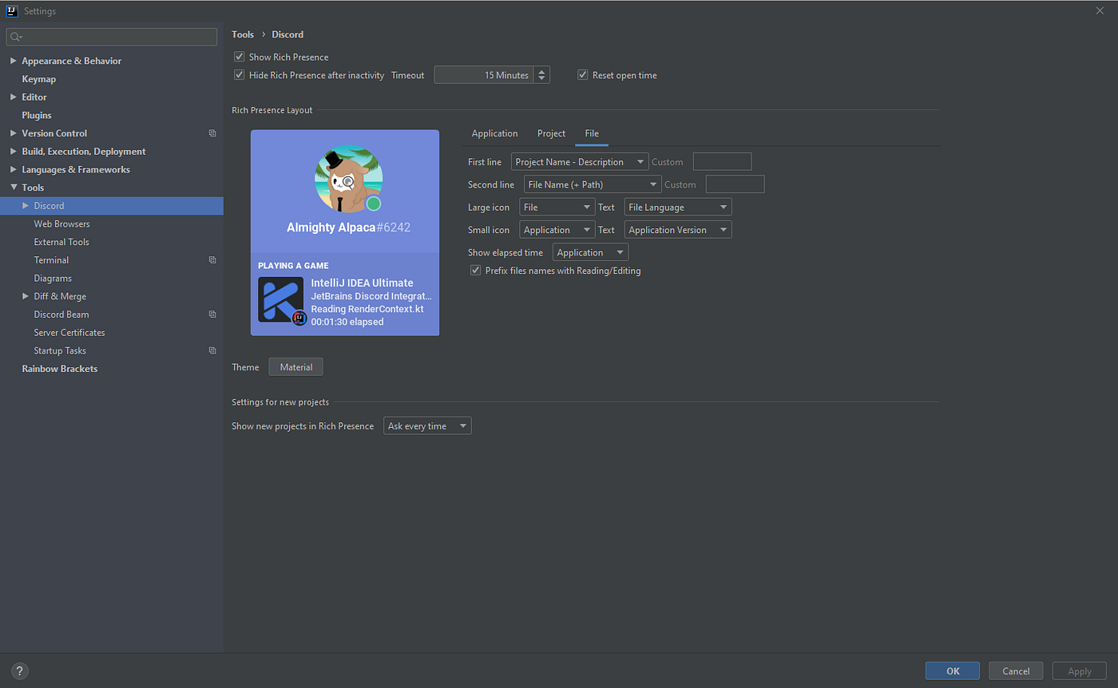Click the small IntelliJ badge on preview icon
The image size is (1118, 688).
pyautogui.click(x=299, y=318)
